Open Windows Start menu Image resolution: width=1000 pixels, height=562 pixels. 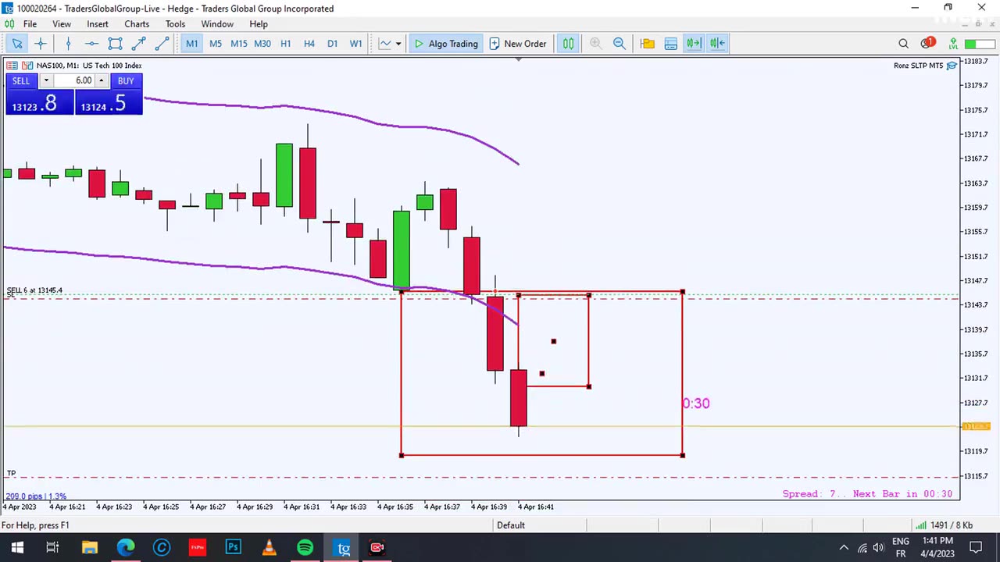[x=17, y=547]
